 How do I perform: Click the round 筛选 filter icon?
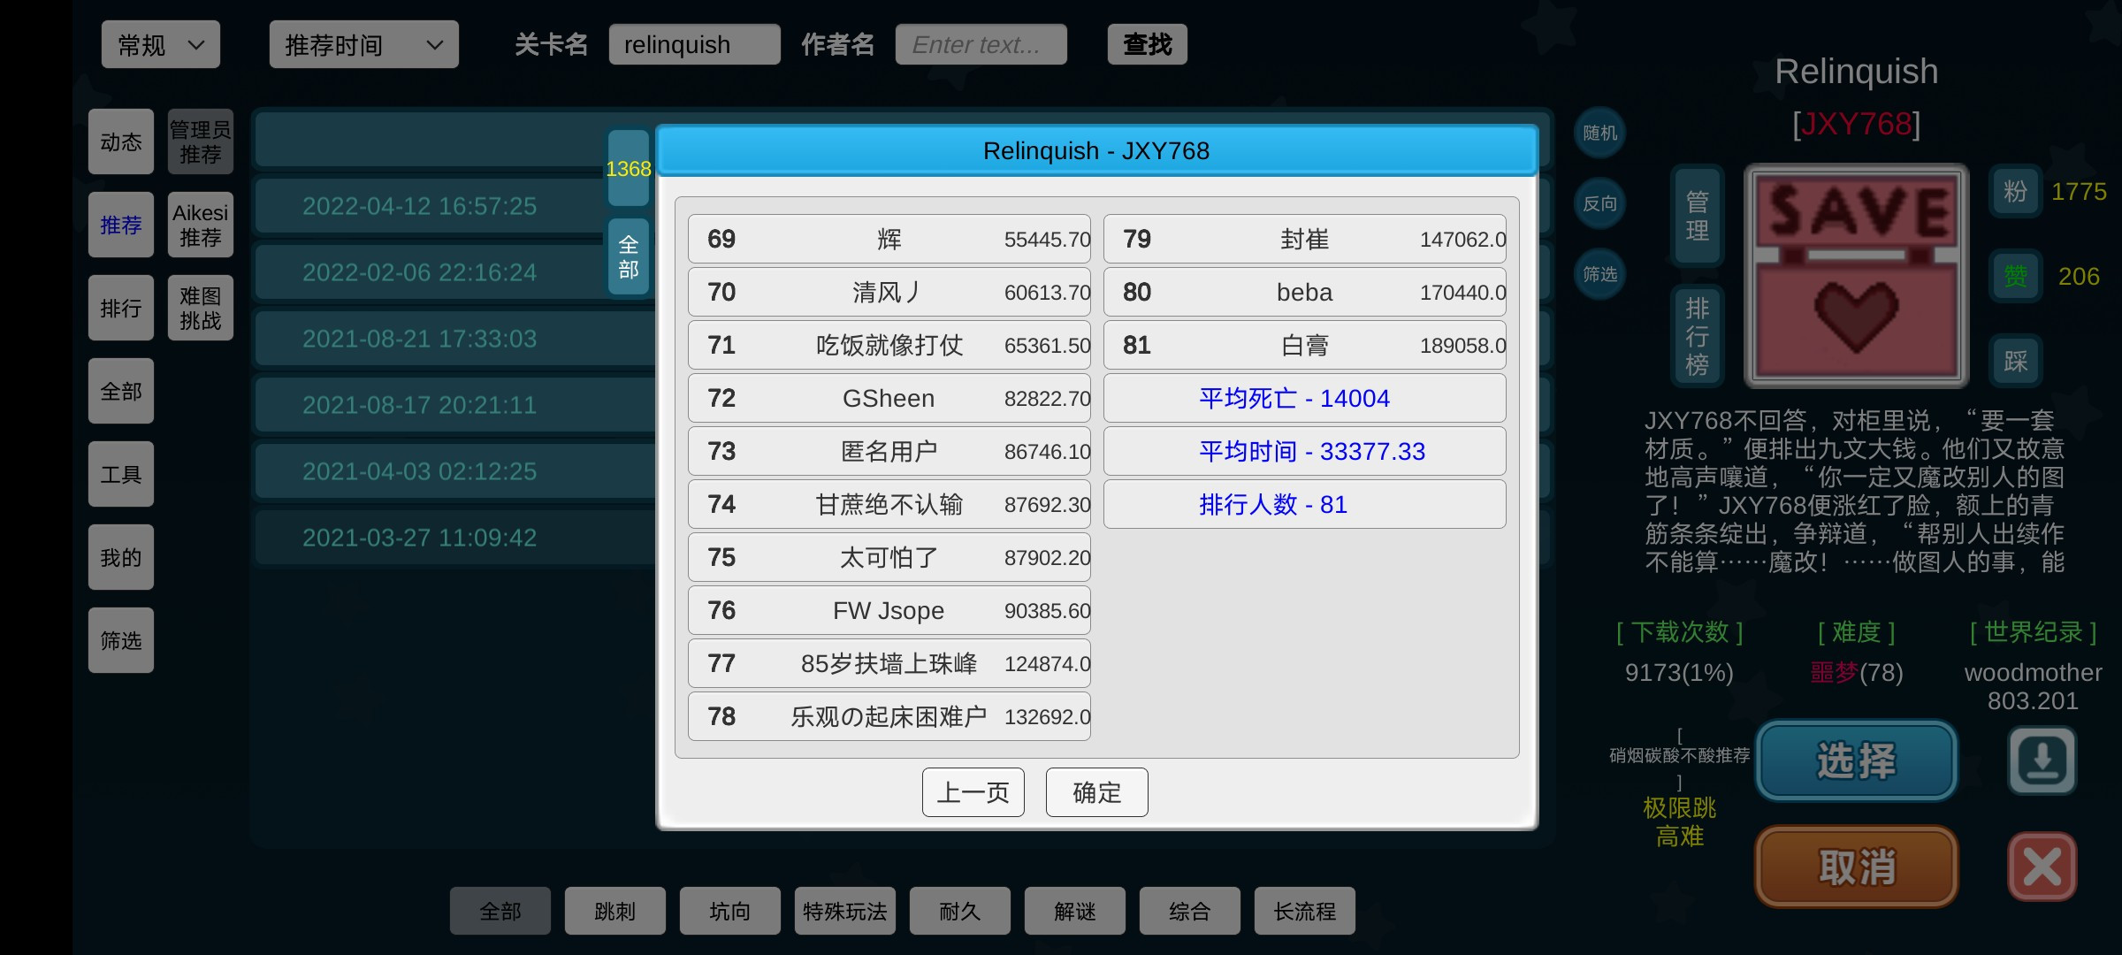coord(1599,274)
